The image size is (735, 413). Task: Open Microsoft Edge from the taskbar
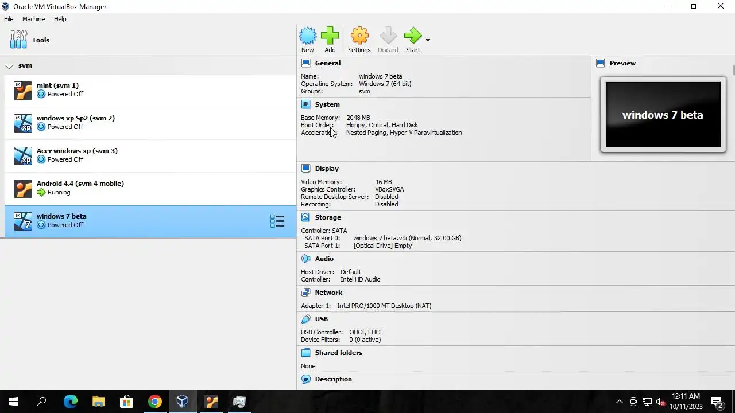point(70,402)
